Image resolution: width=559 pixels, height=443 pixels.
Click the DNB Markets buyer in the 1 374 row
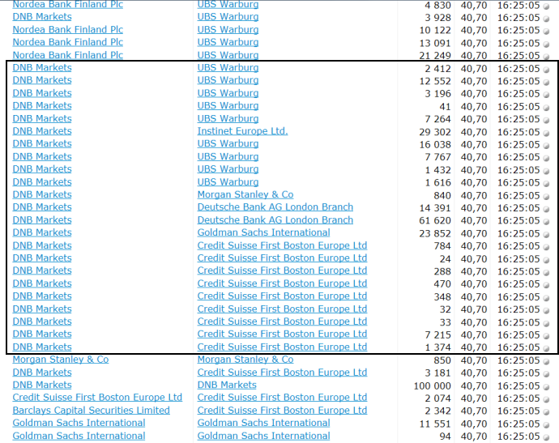[x=42, y=347]
